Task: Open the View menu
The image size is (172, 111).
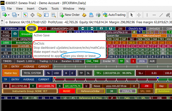Action: pos(19,9)
